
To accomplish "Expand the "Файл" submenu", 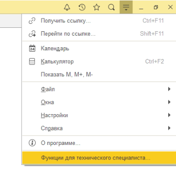I will tap(99, 89).
